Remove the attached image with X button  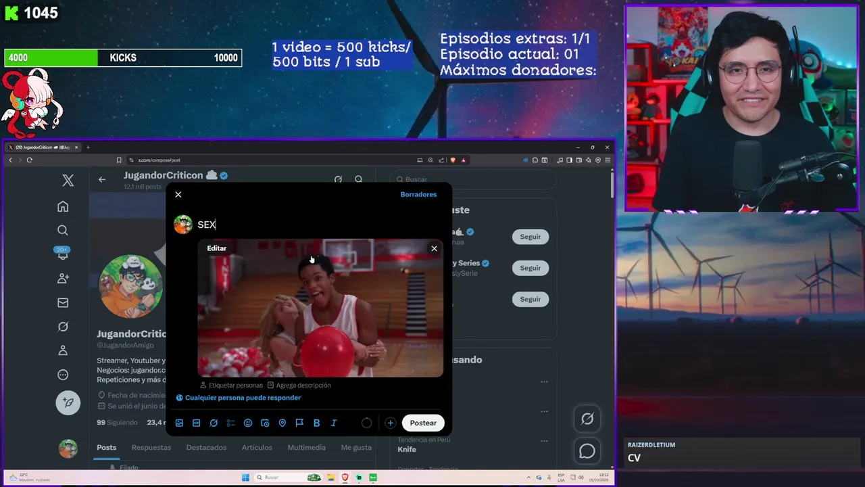434,248
